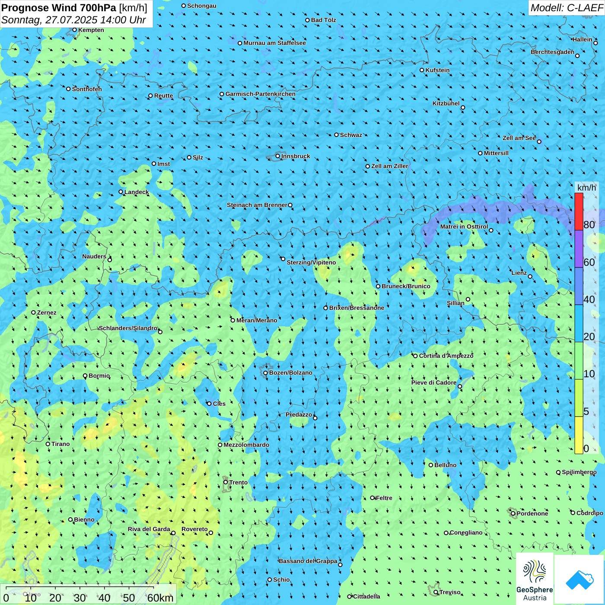Select the Steinach am Brenner label
This screenshot has height=605, width=605.
pos(257,205)
